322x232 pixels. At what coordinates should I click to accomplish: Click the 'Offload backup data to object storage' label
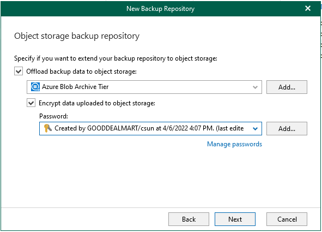tap(81, 72)
